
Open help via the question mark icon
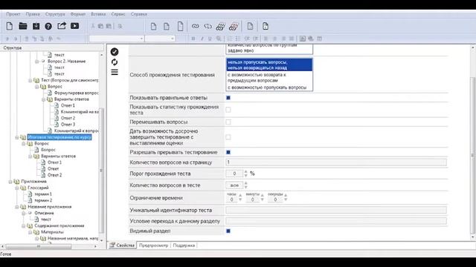point(48,27)
